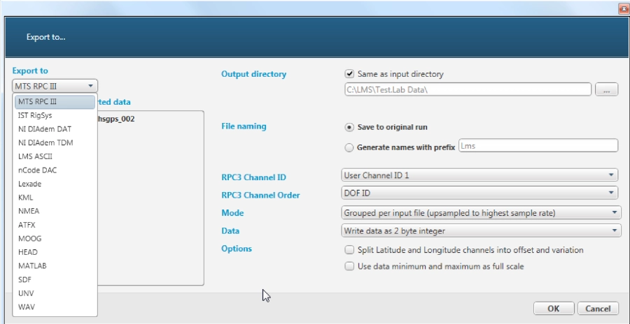The height and width of the screenshot is (324, 630).
Task: Pick NI DIAdem TDM in the list
Action: 45,142
